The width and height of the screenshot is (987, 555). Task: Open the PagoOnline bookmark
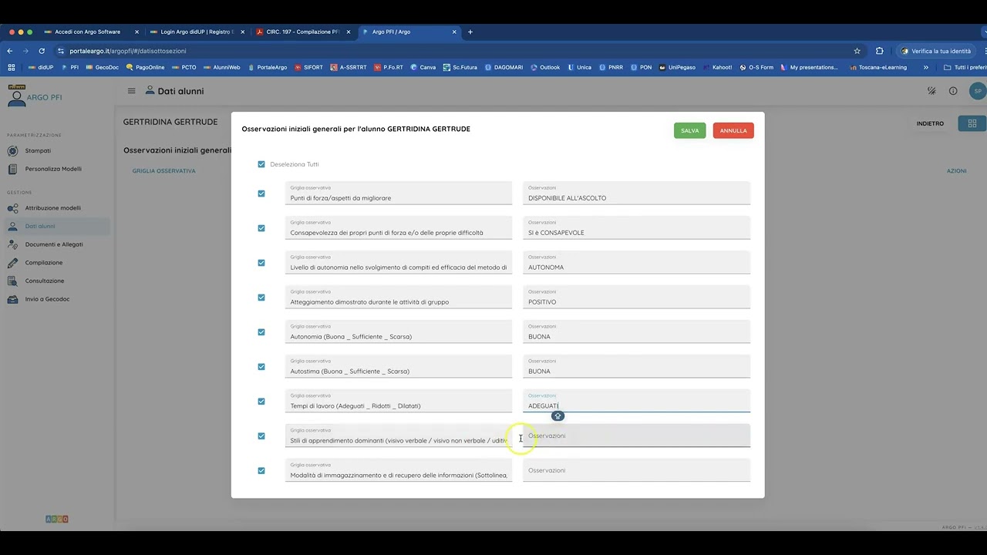click(x=145, y=67)
